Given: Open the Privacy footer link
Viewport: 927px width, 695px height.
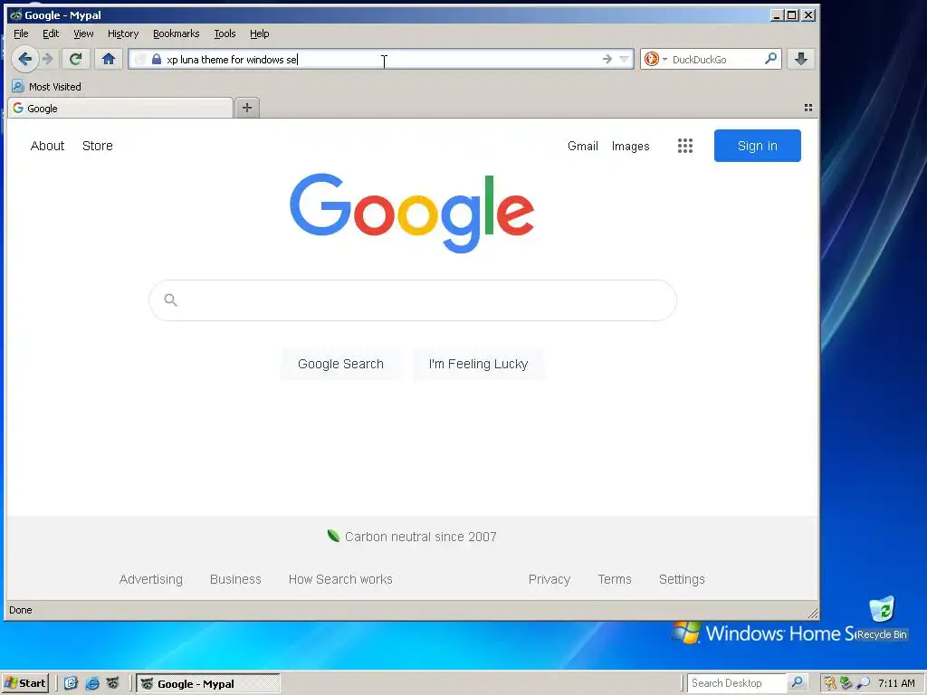Looking at the screenshot, I should [550, 579].
